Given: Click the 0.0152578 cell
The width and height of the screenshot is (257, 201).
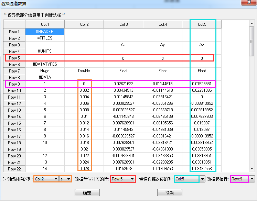Looking at the screenshot, I should point(123,169).
